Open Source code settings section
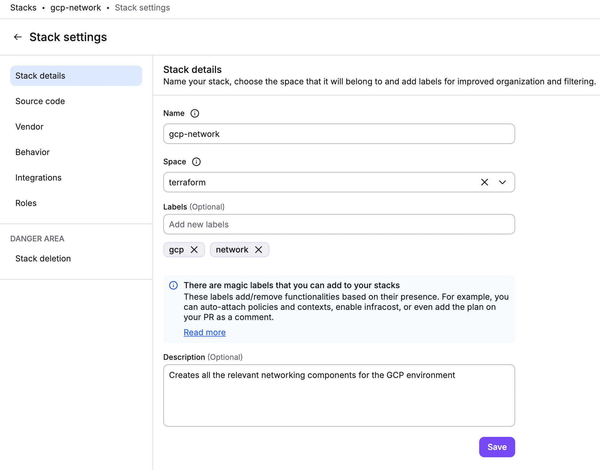 [40, 101]
